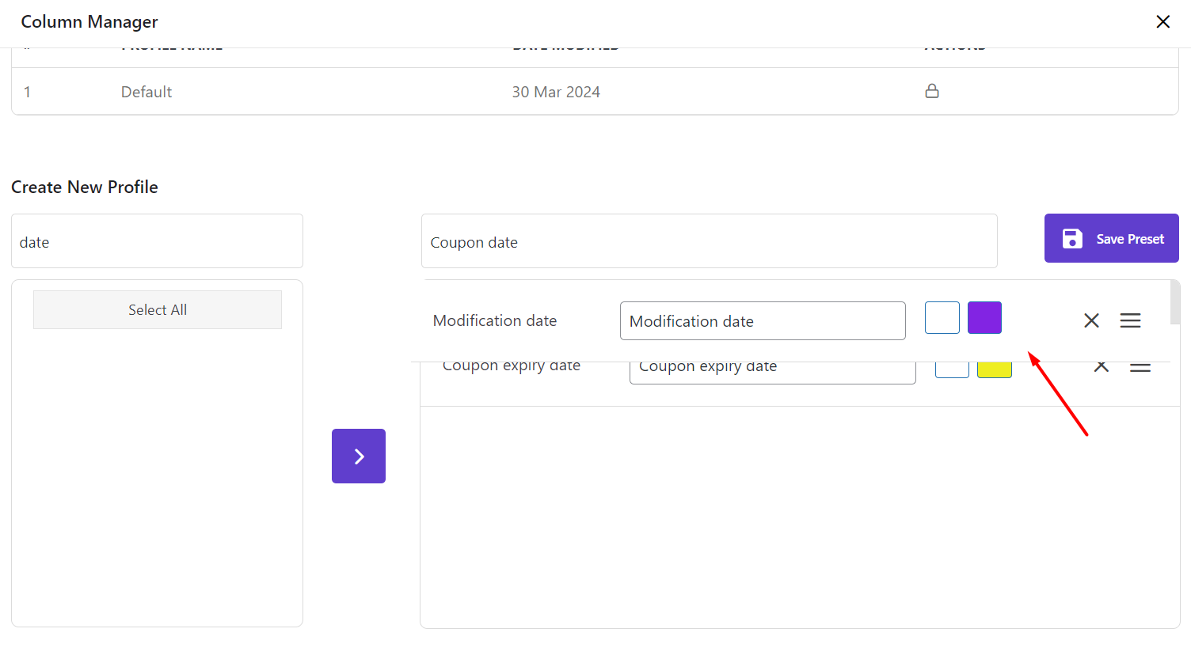The width and height of the screenshot is (1191, 659).
Task: Save the preset with Save Preset button
Action: click(x=1111, y=238)
